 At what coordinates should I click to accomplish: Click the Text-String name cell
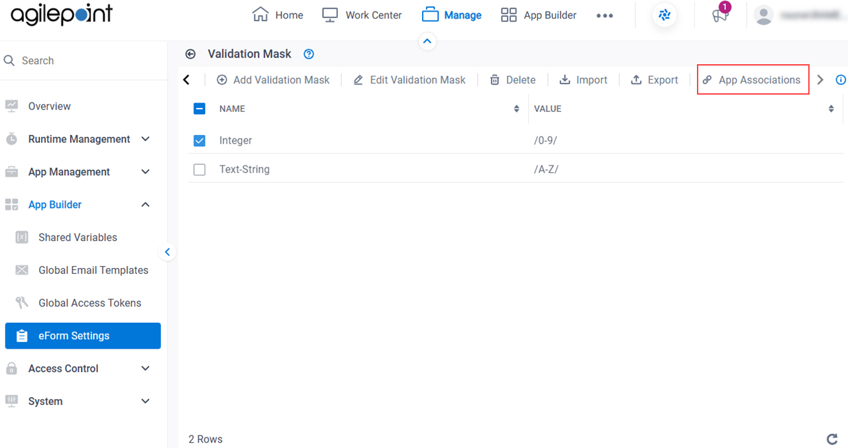tap(244, 169)
